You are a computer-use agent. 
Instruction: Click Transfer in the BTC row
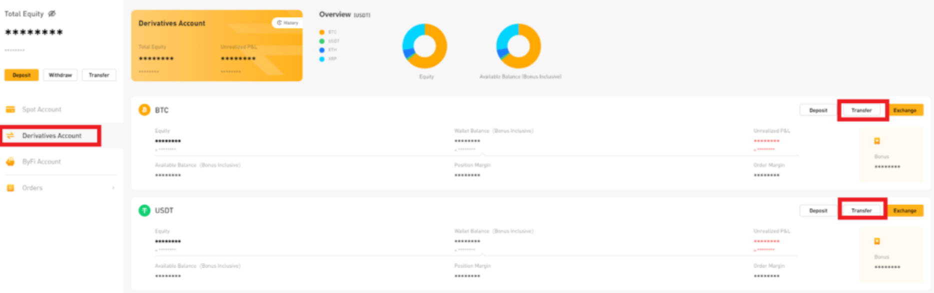pos(861,110)
